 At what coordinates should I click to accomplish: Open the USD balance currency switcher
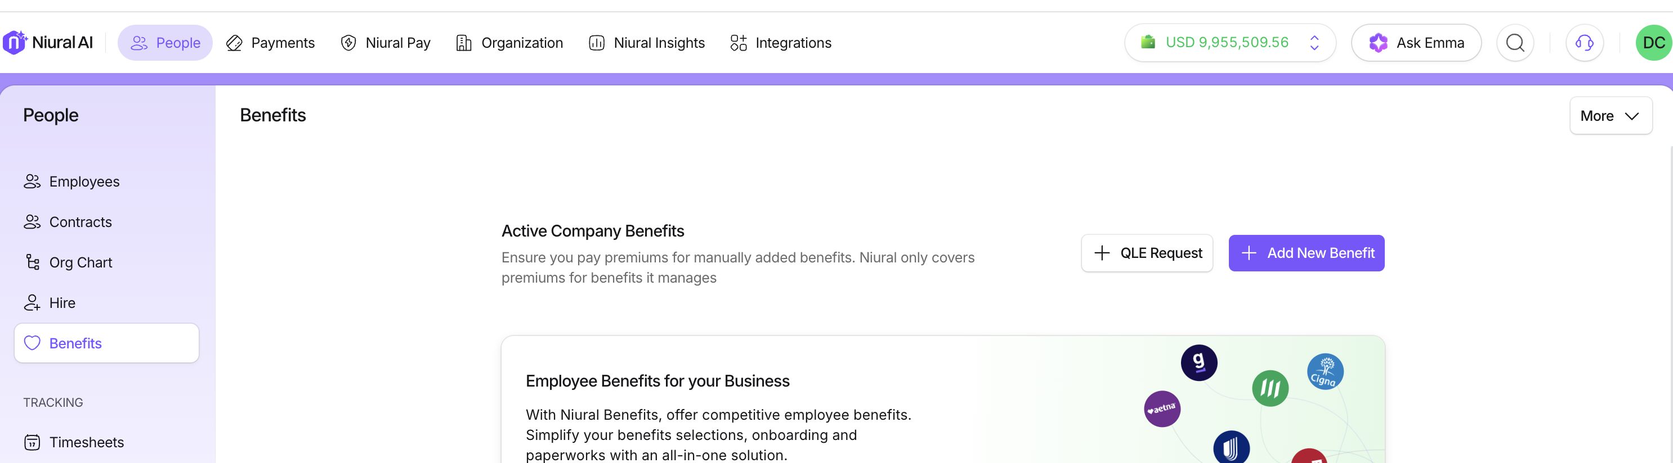[x=1314, y=43]
